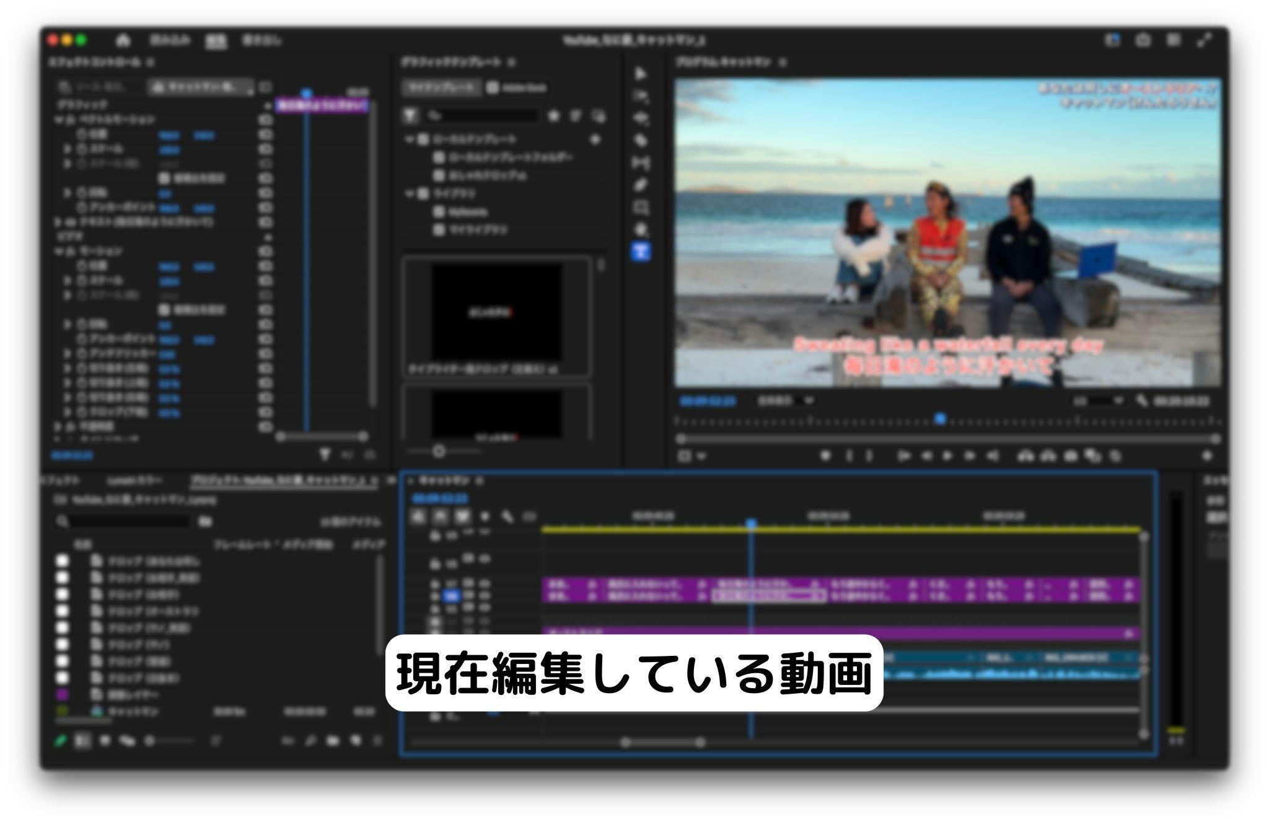Viewport: 1269px width, 822px height.
Task: Click the template thumbnail size slider
Action: tap(439, 451)
